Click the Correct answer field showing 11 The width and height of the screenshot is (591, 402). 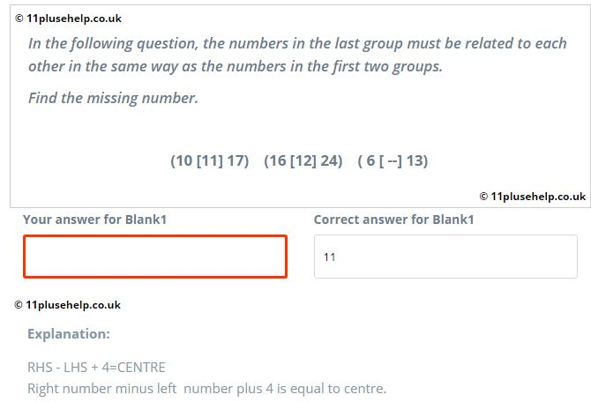click(445, 257)
